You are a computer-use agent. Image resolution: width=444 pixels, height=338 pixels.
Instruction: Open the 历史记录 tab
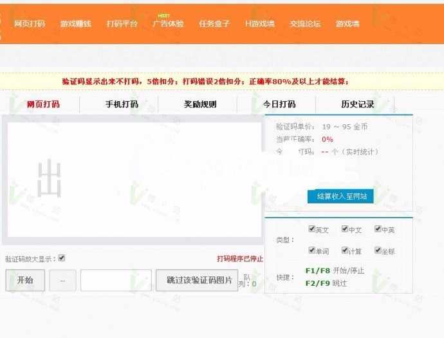coord(358,104)
